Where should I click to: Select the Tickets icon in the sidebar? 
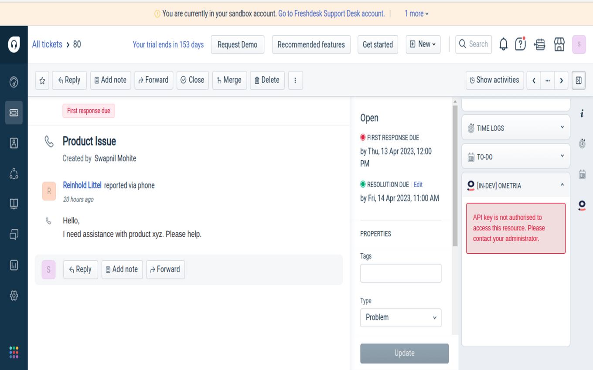[14, 112]
